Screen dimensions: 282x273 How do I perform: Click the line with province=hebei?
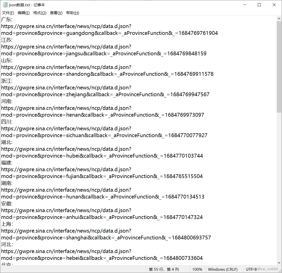(102, 258)
